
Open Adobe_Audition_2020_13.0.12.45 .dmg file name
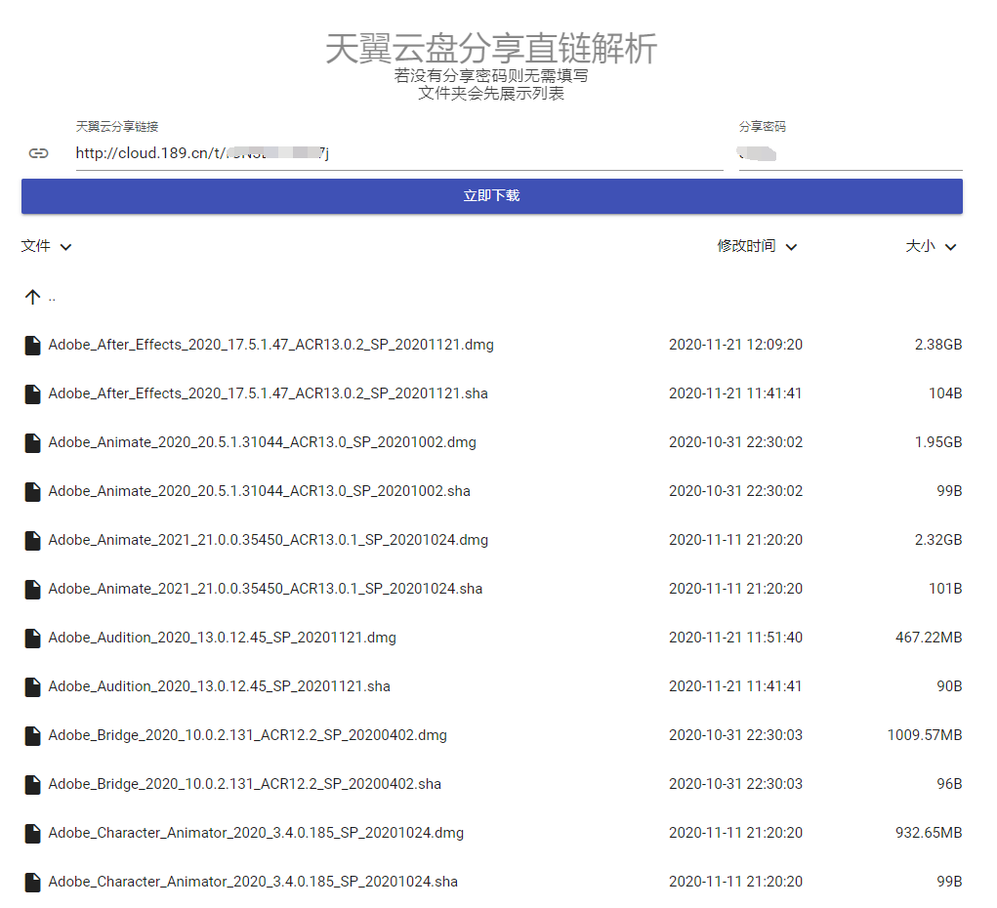222,638
